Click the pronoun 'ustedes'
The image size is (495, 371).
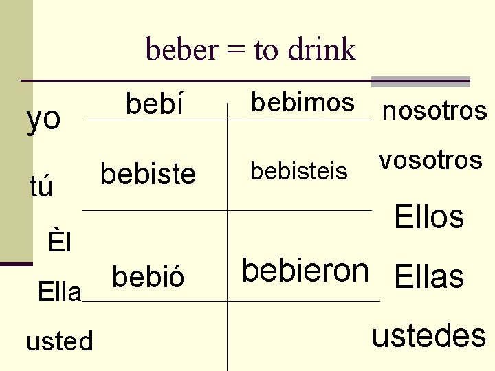(429, 336)
